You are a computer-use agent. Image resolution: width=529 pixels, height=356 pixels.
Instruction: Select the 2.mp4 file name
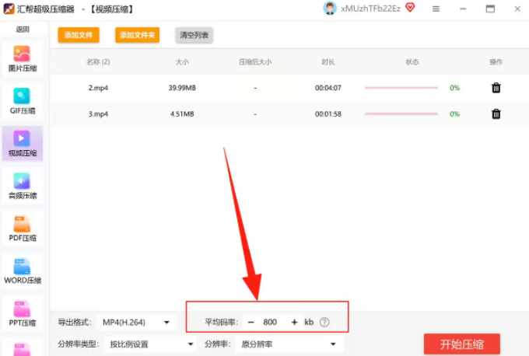98,88
